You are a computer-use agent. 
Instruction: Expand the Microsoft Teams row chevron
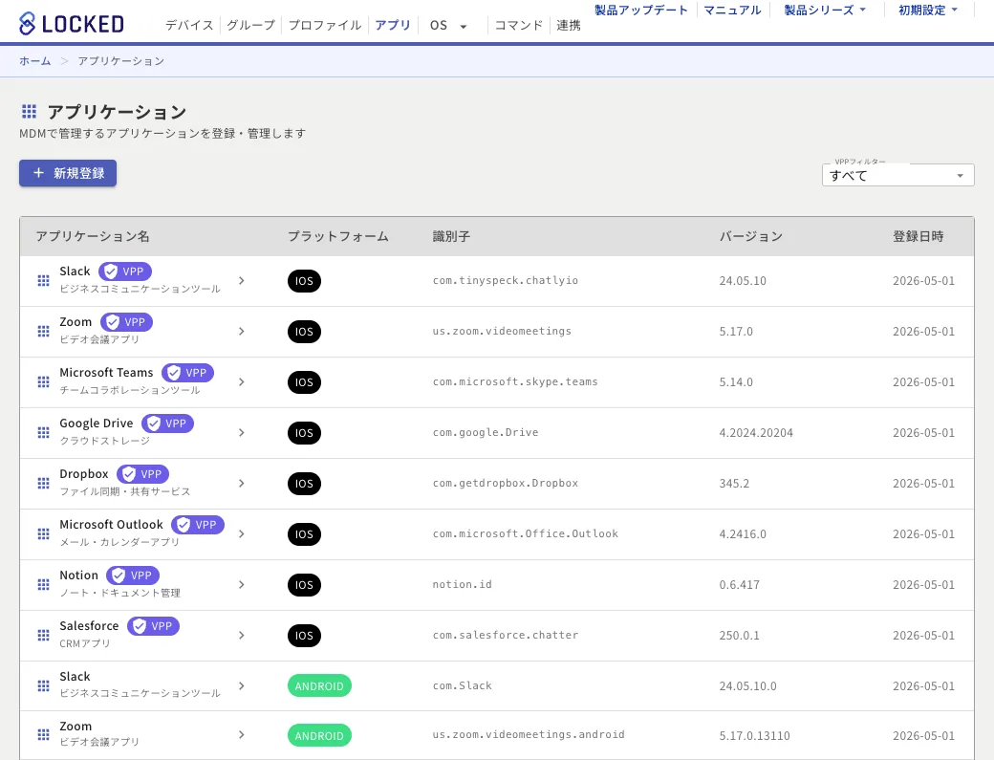242,381
